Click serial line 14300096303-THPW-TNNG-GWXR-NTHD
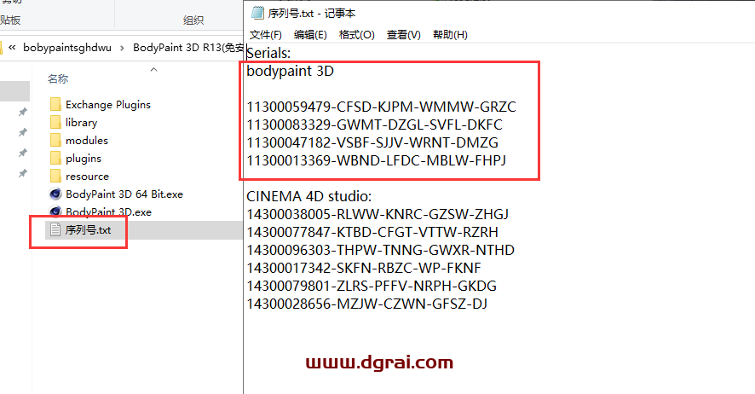The image size is (755, 394). (x=381, y=250)
